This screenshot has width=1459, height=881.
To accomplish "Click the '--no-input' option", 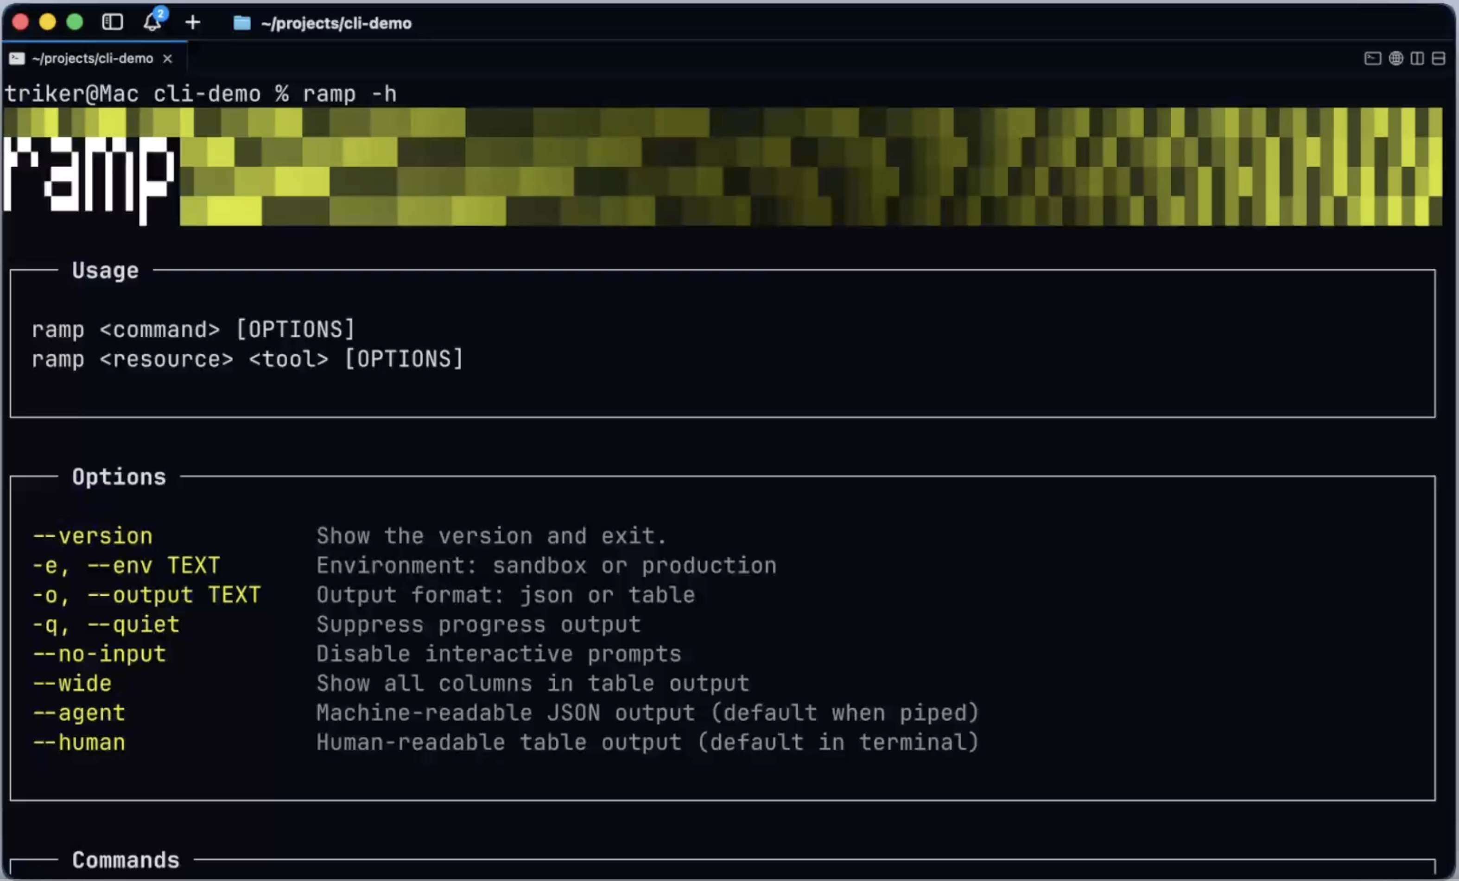I will tap(100, 654).
